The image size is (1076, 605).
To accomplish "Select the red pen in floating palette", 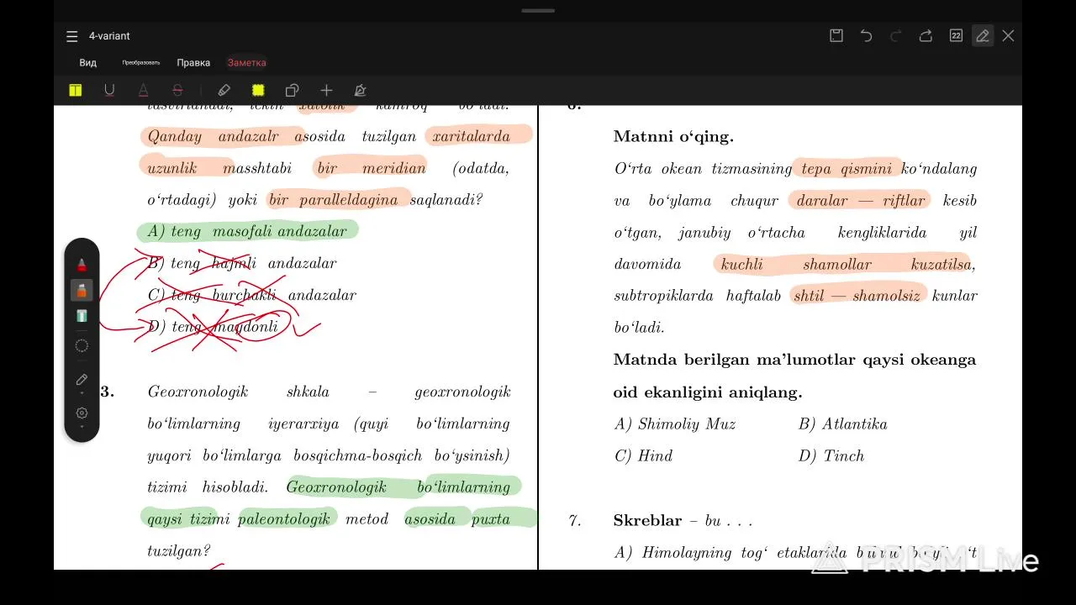I will pyautogui.click(x=82, y=265).
